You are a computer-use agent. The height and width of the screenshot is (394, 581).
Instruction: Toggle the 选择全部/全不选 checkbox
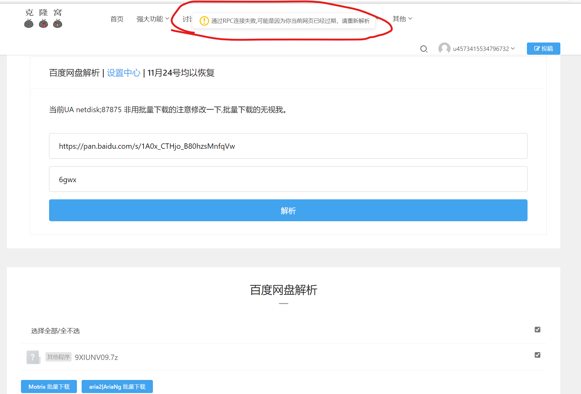coord(538,330)
